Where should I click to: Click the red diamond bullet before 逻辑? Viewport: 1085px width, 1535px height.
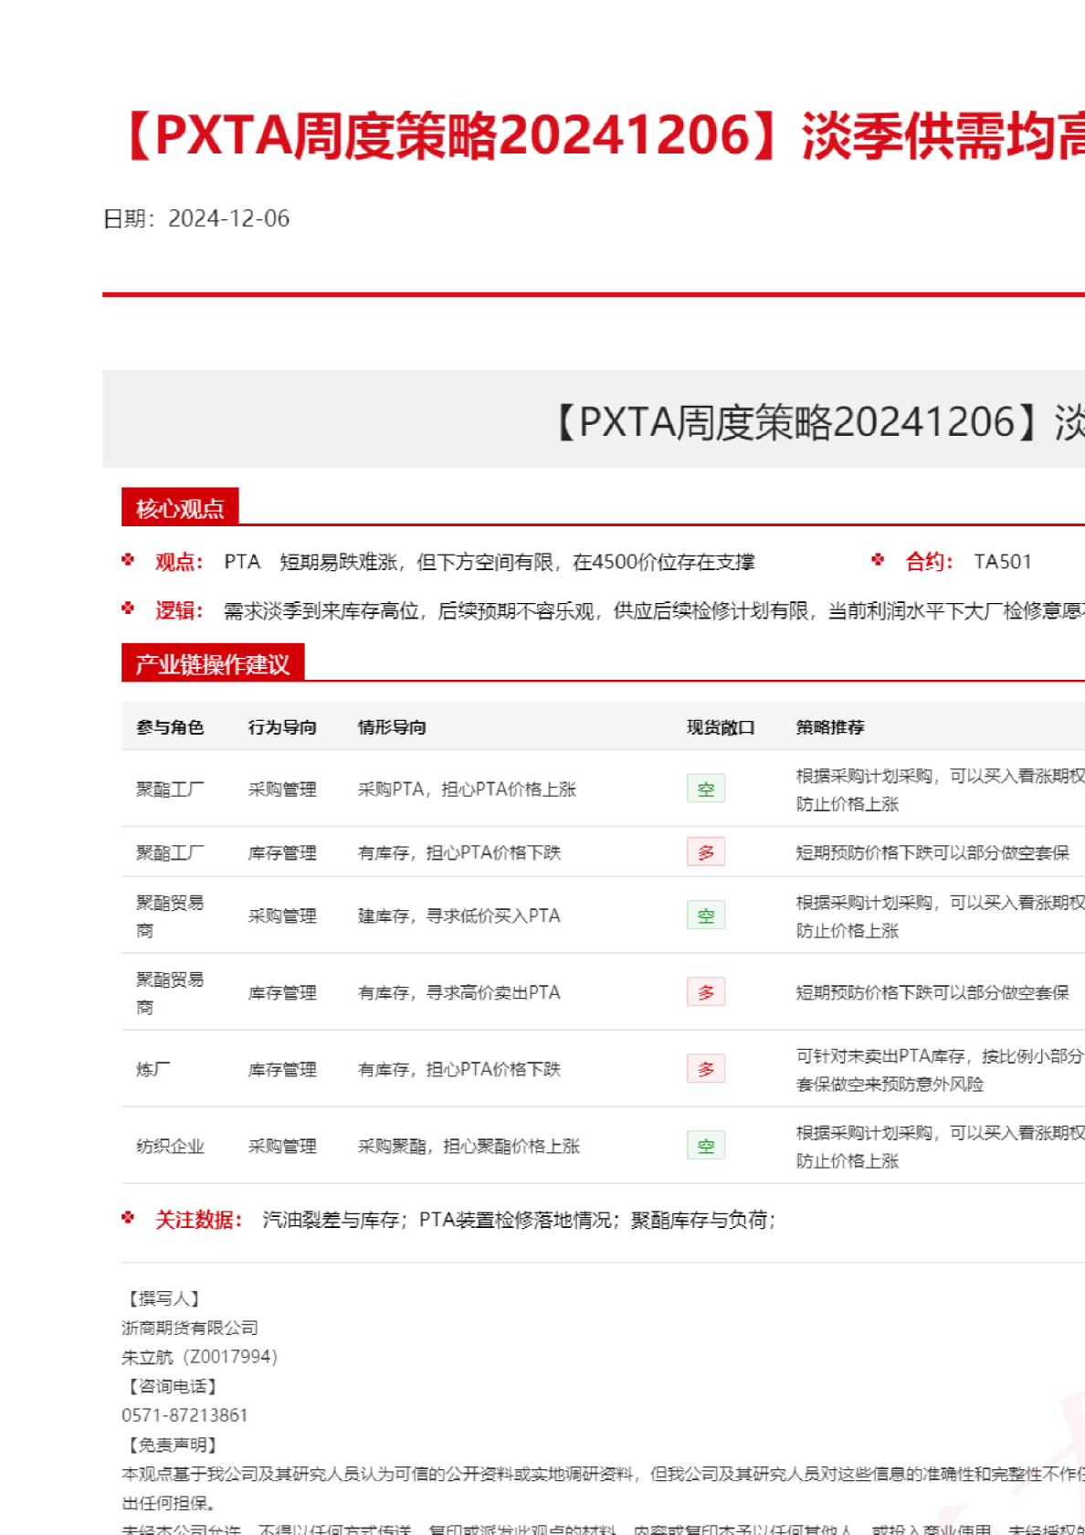(128, 609)
